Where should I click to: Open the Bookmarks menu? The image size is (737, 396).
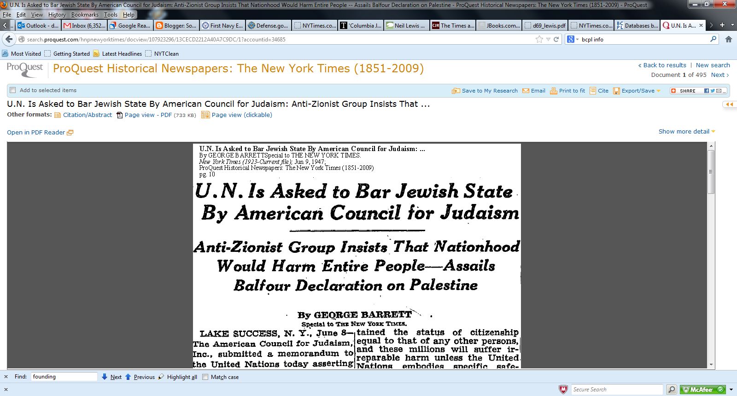coord(85,15)
